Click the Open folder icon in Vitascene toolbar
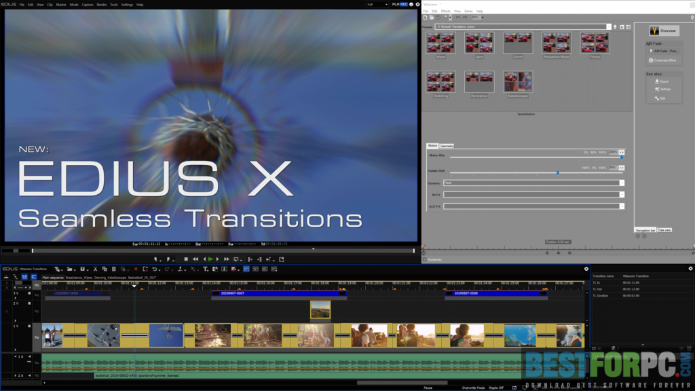Screen dimensions: 695x391 pos(432,18)
